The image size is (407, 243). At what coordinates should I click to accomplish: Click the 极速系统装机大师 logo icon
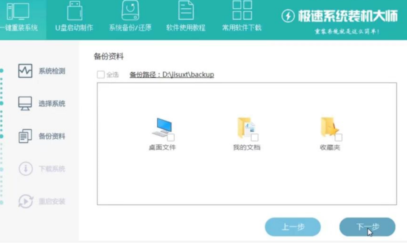[288, 15]
